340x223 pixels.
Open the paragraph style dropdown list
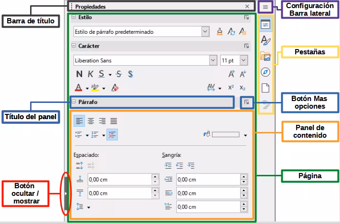click(205, 31)
